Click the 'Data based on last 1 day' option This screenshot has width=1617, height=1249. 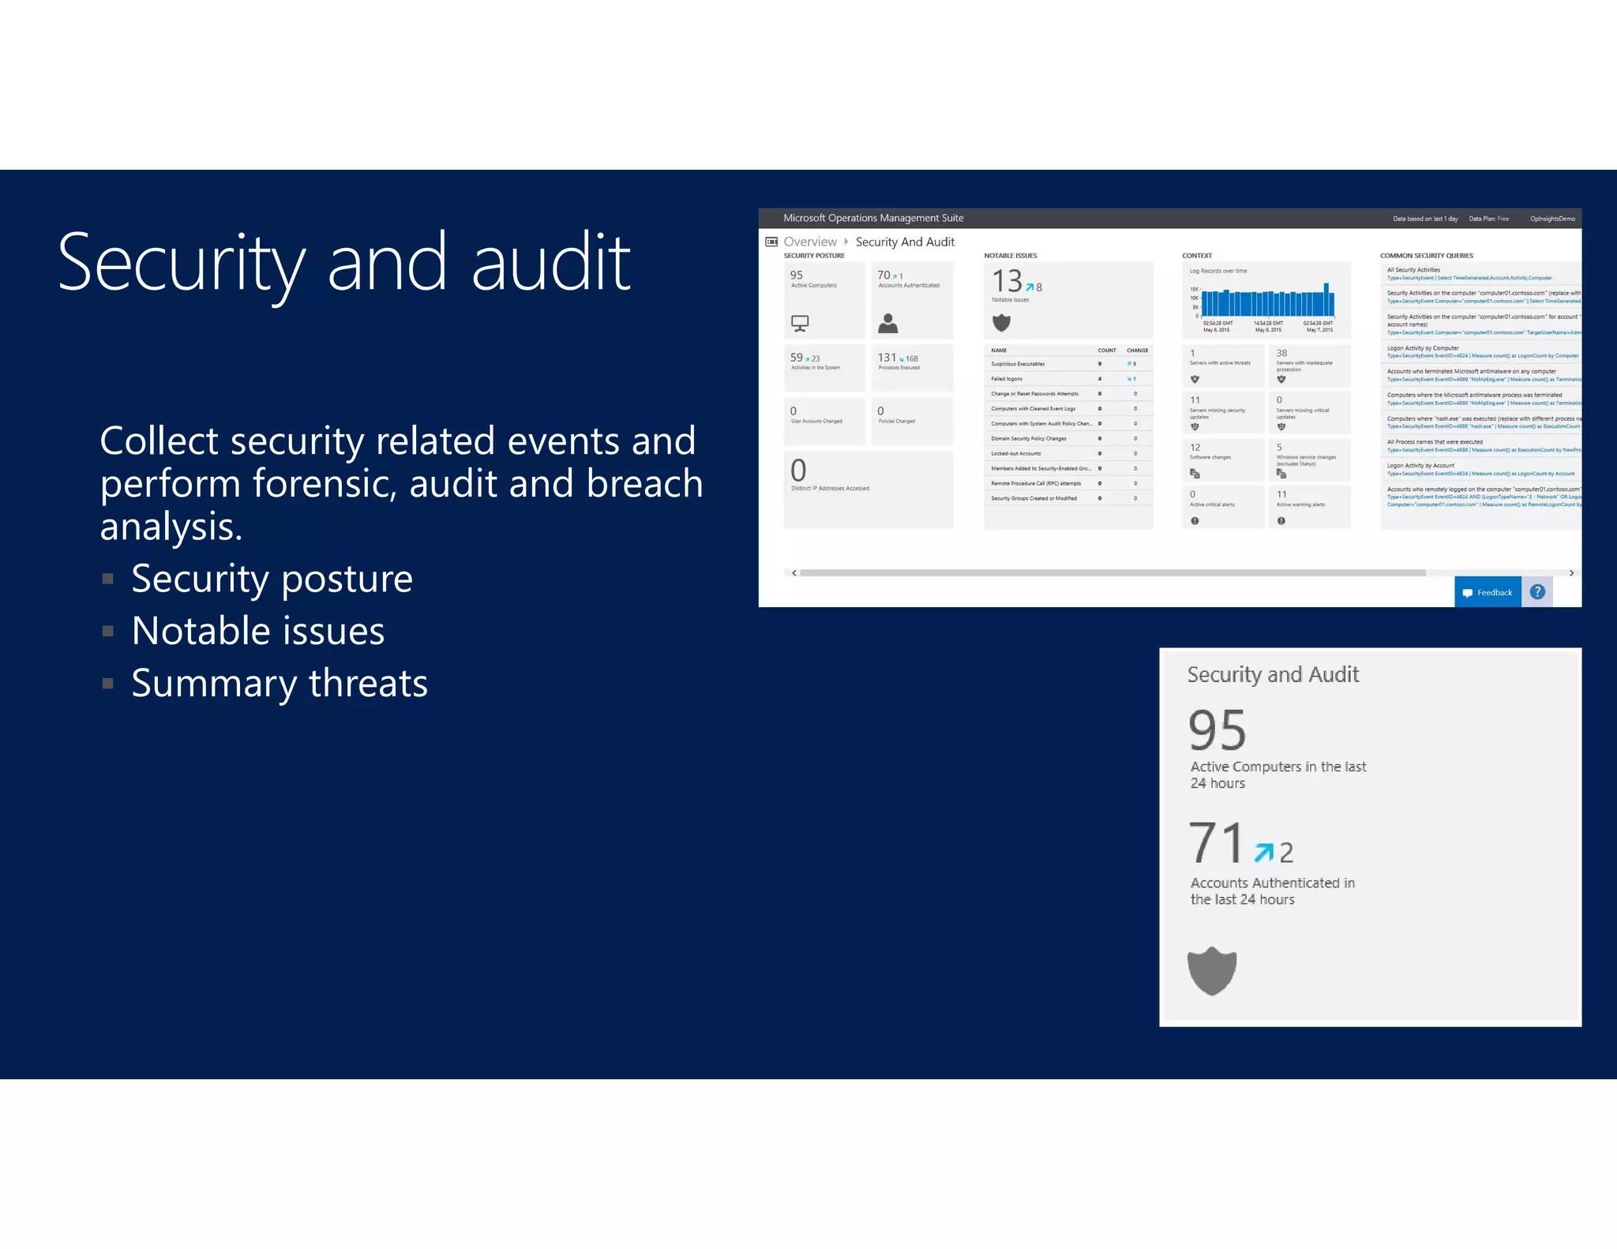[x=1425, y=219]
